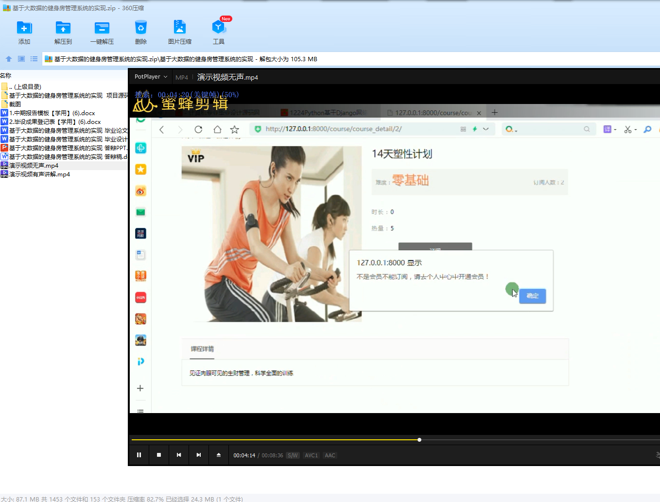The image size is (660, 502).
Task: Select the 项目源码 folder row
Action: [64, 96]
